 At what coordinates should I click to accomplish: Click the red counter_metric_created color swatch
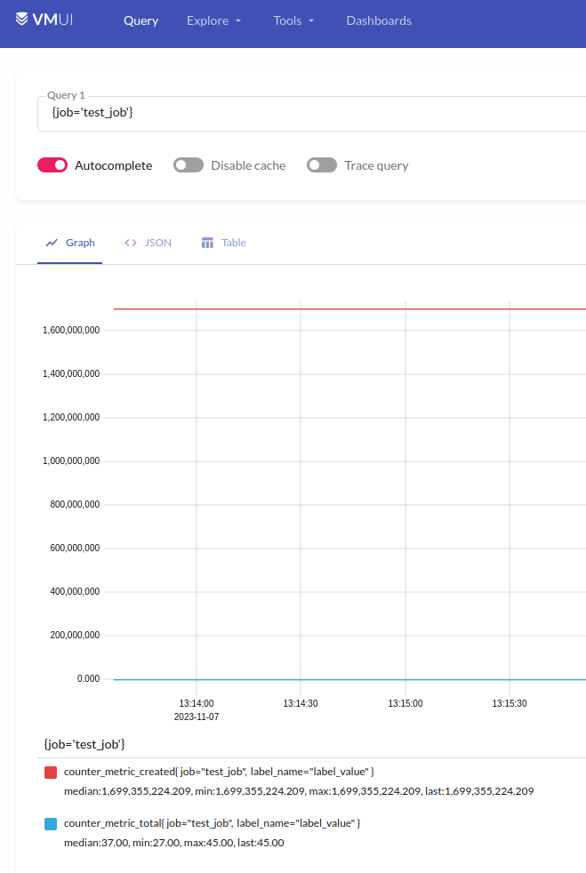[51, 773]
